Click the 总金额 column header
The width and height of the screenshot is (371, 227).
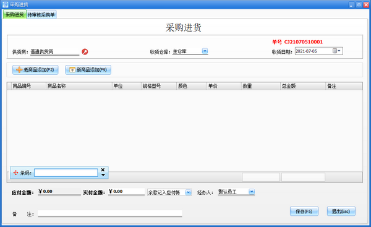click(303, 86)
